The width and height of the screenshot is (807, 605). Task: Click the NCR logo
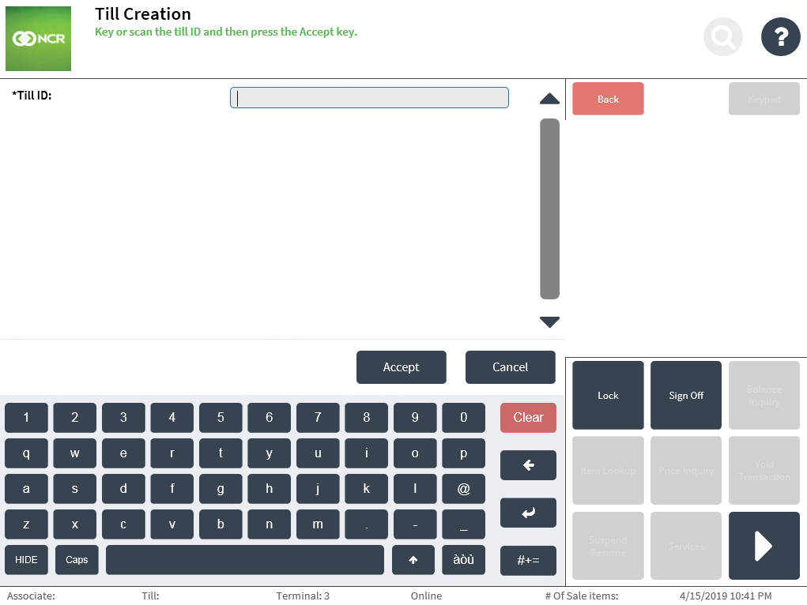coord(38,39)
